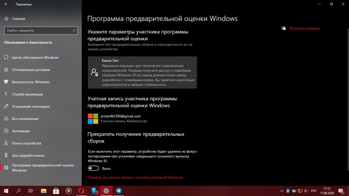Click the network tray icon
Screen dimensions: 349x196
click(x=300, y=191)
